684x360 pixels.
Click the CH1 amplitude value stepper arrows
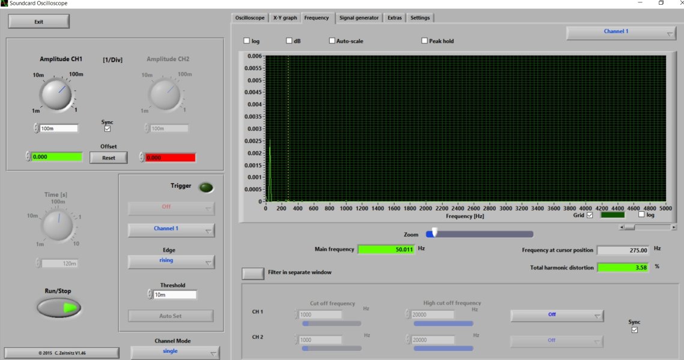(x=36, y=128)
